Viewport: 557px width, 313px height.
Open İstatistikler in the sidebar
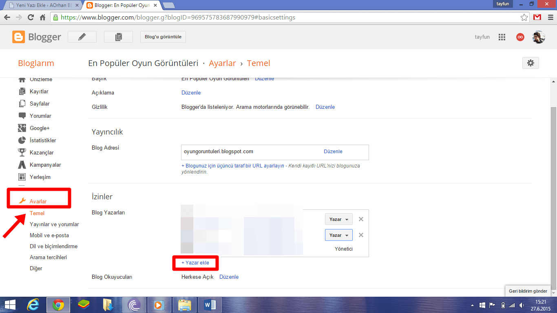43,141
